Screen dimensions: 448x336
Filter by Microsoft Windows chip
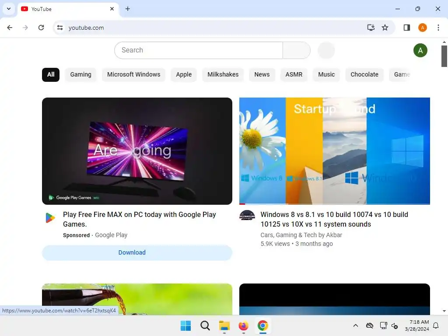tap(134, 74)
